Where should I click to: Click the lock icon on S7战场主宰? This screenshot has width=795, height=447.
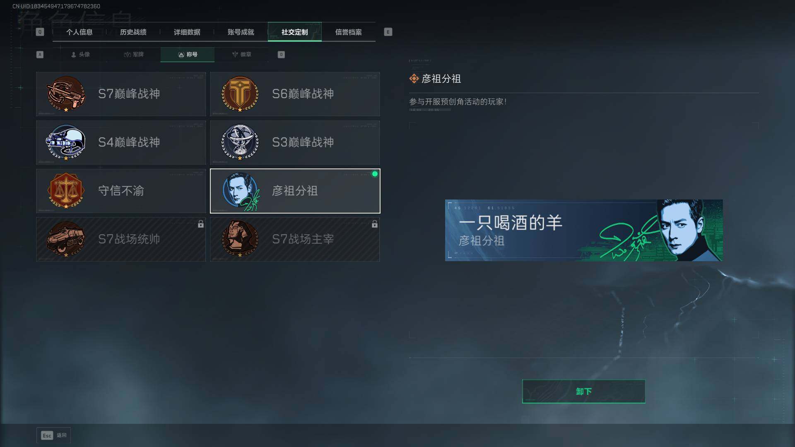tap(375, 224)
